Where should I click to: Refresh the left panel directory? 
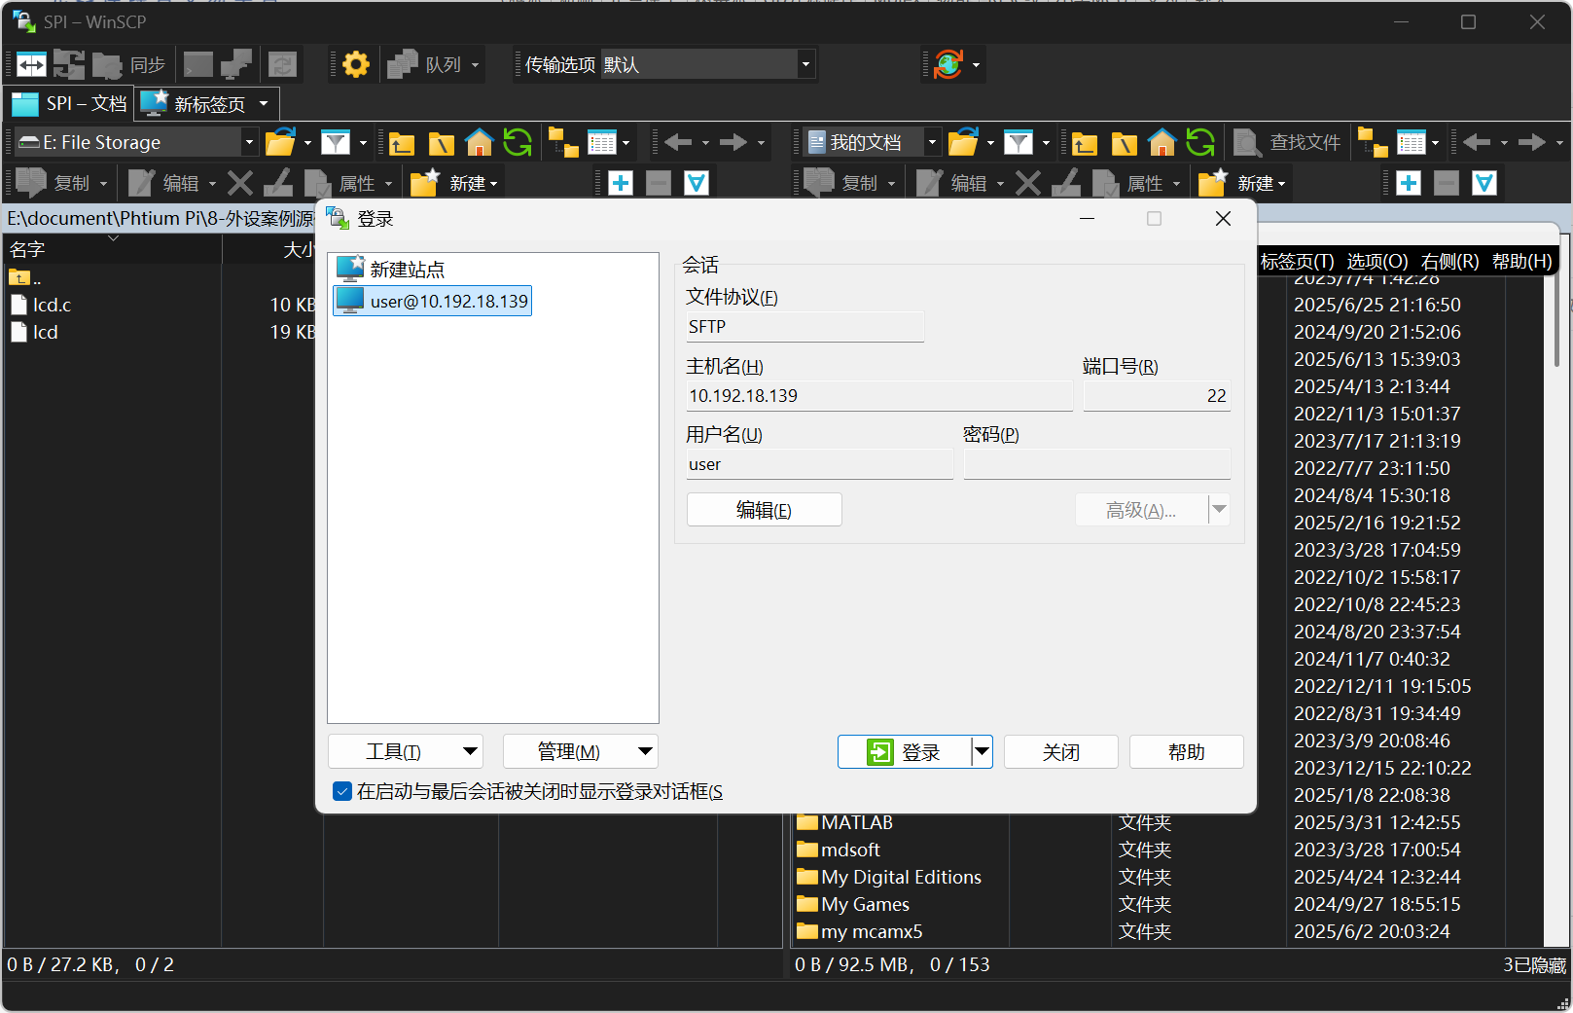518,142
